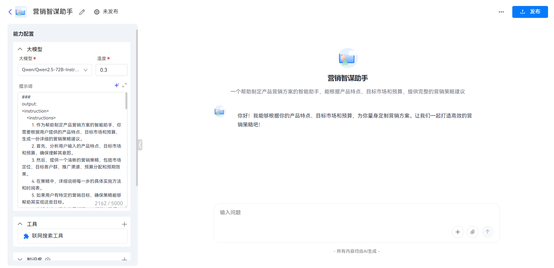Open the Qwen/Qwen2.5-72B model dropdown

(55, 70)
